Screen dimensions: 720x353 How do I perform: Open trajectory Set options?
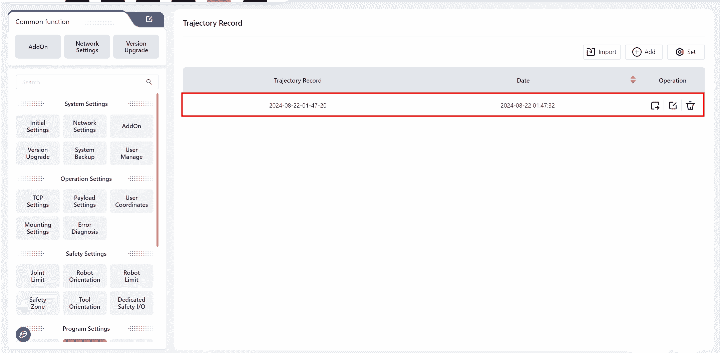pos(686,52)
